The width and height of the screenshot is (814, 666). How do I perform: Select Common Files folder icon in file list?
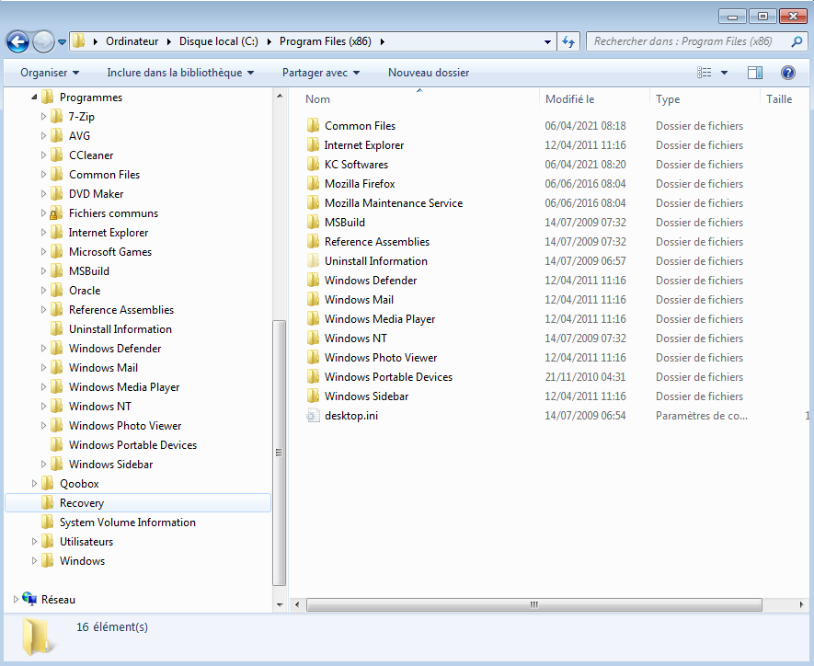313,125
